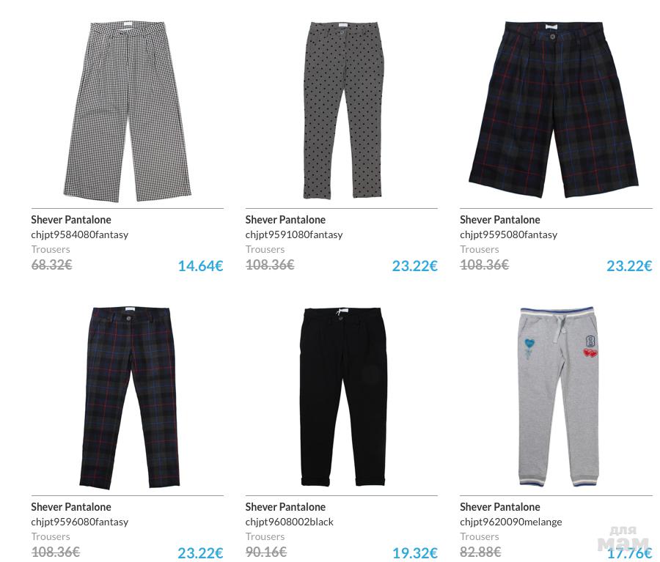Viewport: 660px width, 562px height.
Task: Click product code chjpt9596080fantasy
Action: coord(79,522)
